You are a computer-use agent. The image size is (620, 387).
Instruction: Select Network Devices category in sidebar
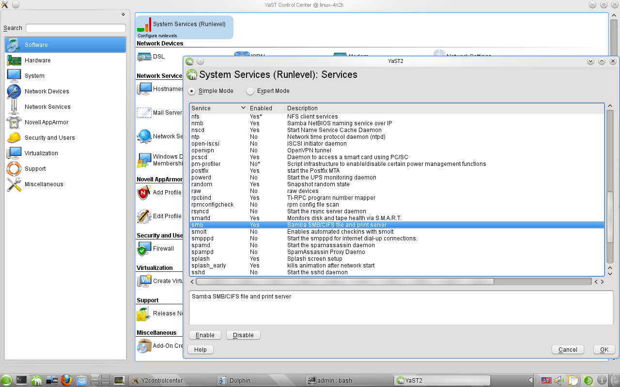(65, 91)
